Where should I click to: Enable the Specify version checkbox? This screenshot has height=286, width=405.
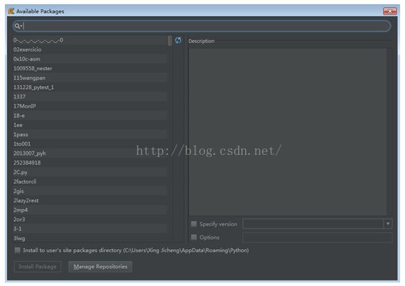coord(194,224)
